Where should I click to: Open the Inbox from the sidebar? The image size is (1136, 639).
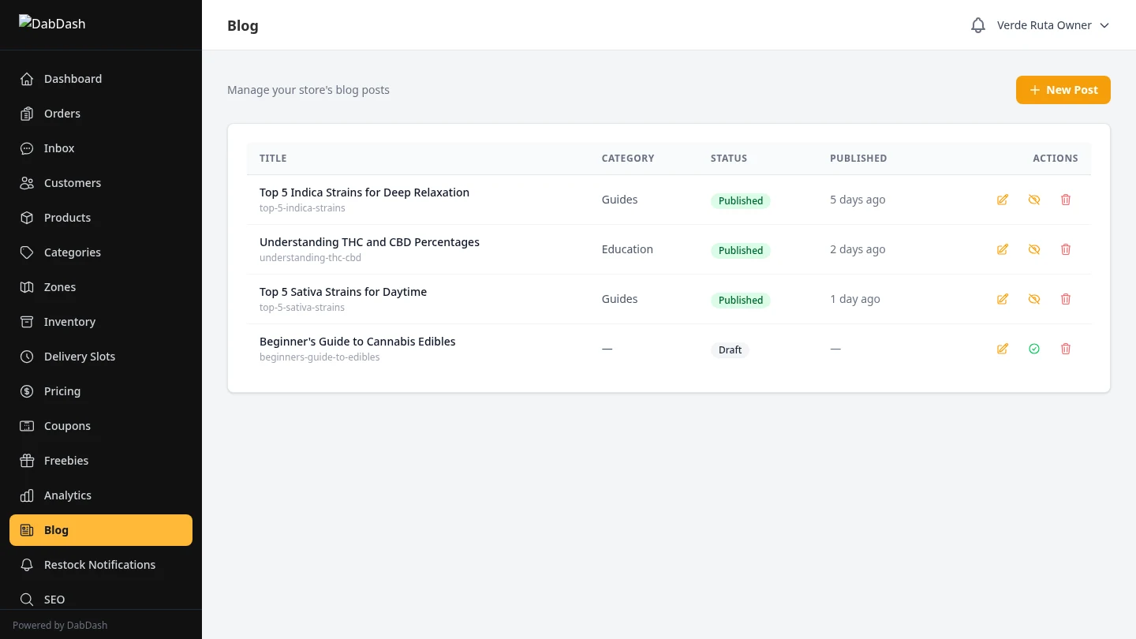pos(26,148)
